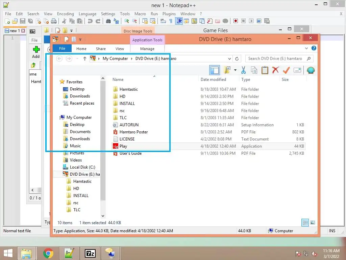
Task: Click My Computer in the address breadcrumb
Action: point(115,59)
